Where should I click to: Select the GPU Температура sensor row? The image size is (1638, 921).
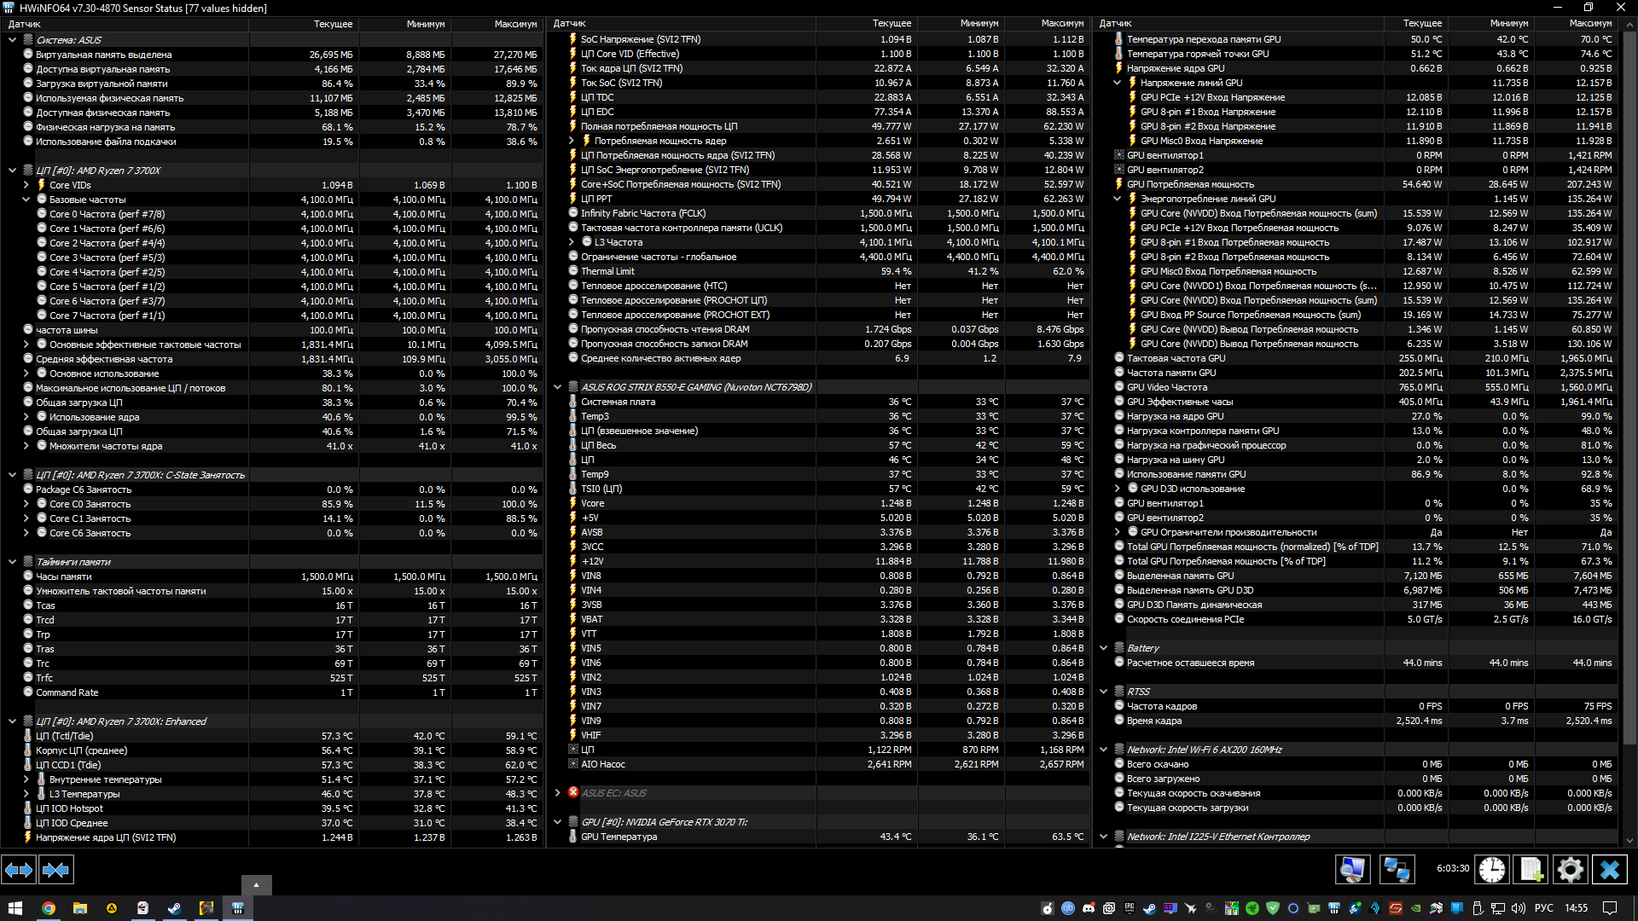[x=619, y=837]
